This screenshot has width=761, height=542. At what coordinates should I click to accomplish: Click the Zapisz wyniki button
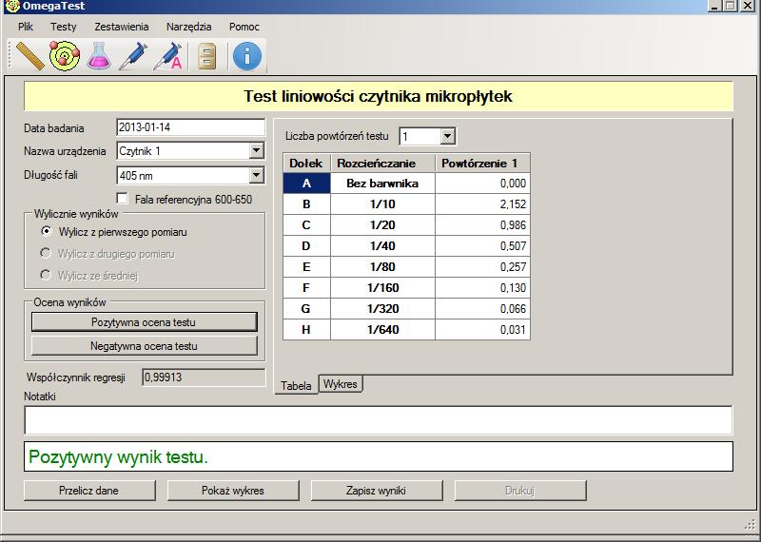(x=370, y=491)
